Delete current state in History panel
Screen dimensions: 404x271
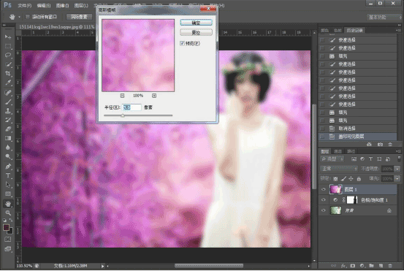pos(390,144)
